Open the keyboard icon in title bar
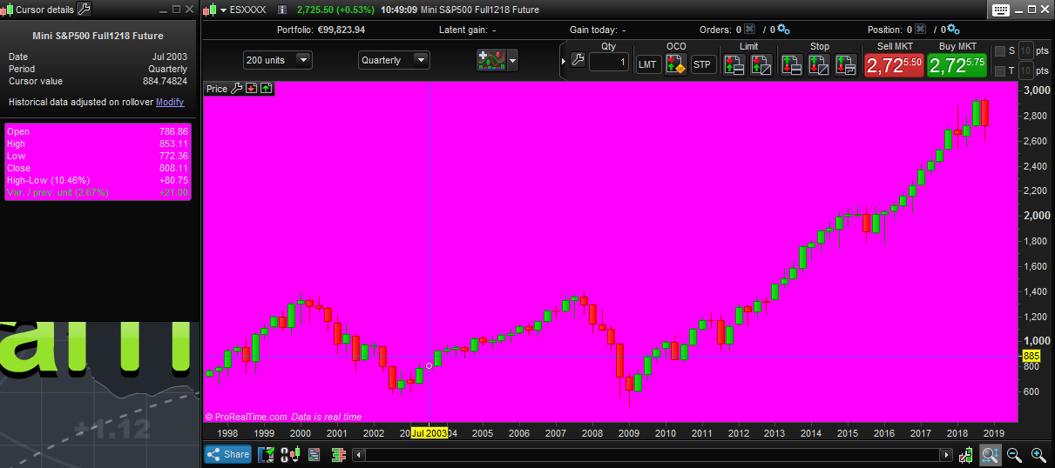The height and width of the screenshot is (468, 1055). [1000, 10]
